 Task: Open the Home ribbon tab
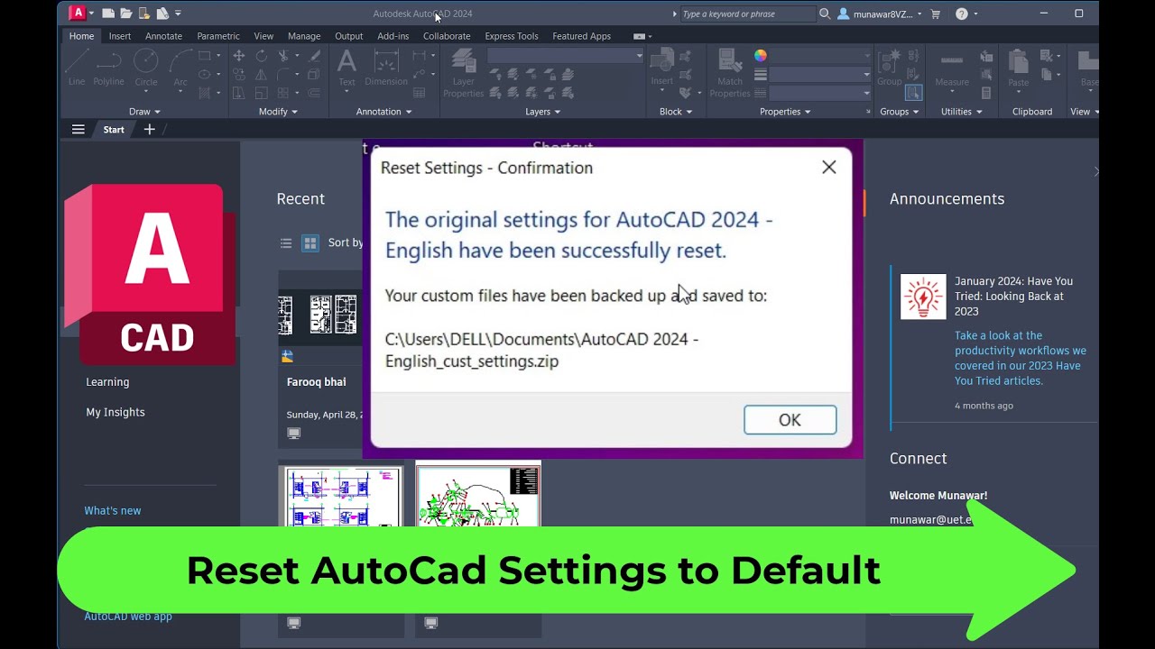[x=81, y=36]
